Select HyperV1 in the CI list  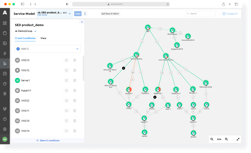[x=26, y=91]
